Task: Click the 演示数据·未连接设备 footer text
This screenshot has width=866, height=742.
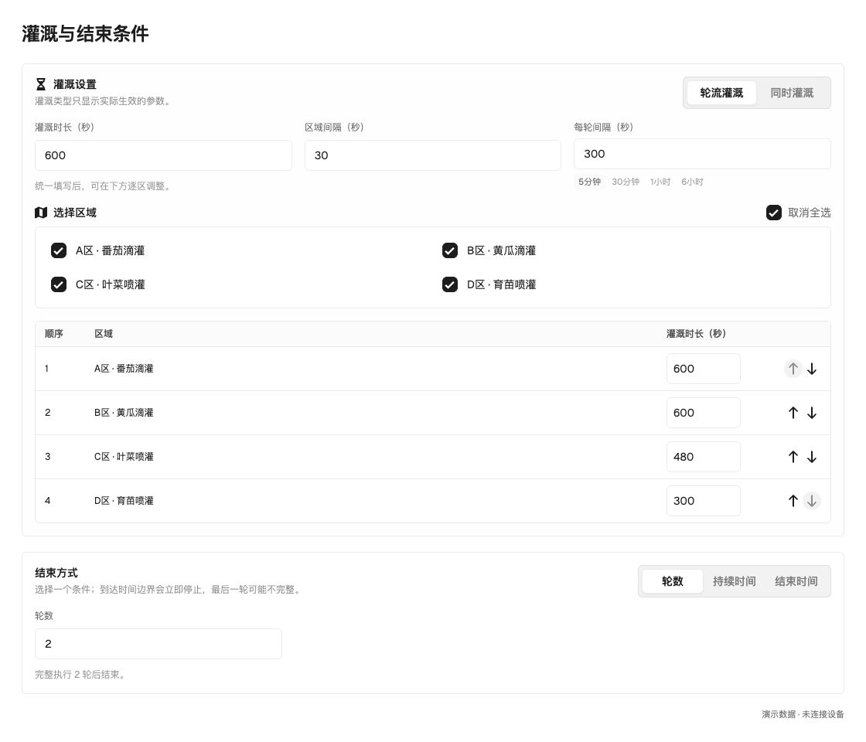Action: [x=803, y=714]
